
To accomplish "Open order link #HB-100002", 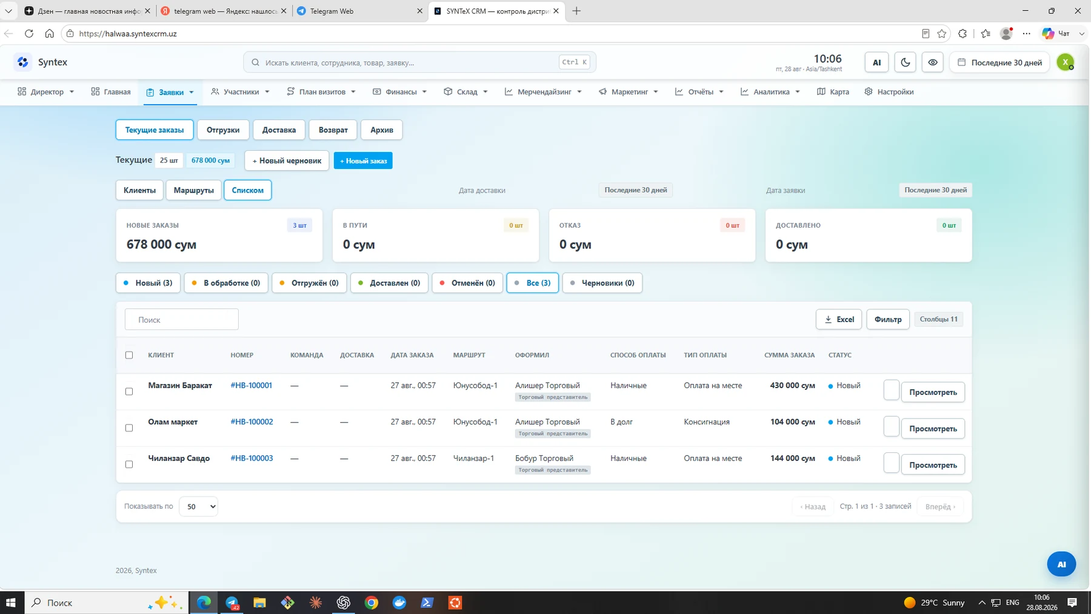I will 252,421.
